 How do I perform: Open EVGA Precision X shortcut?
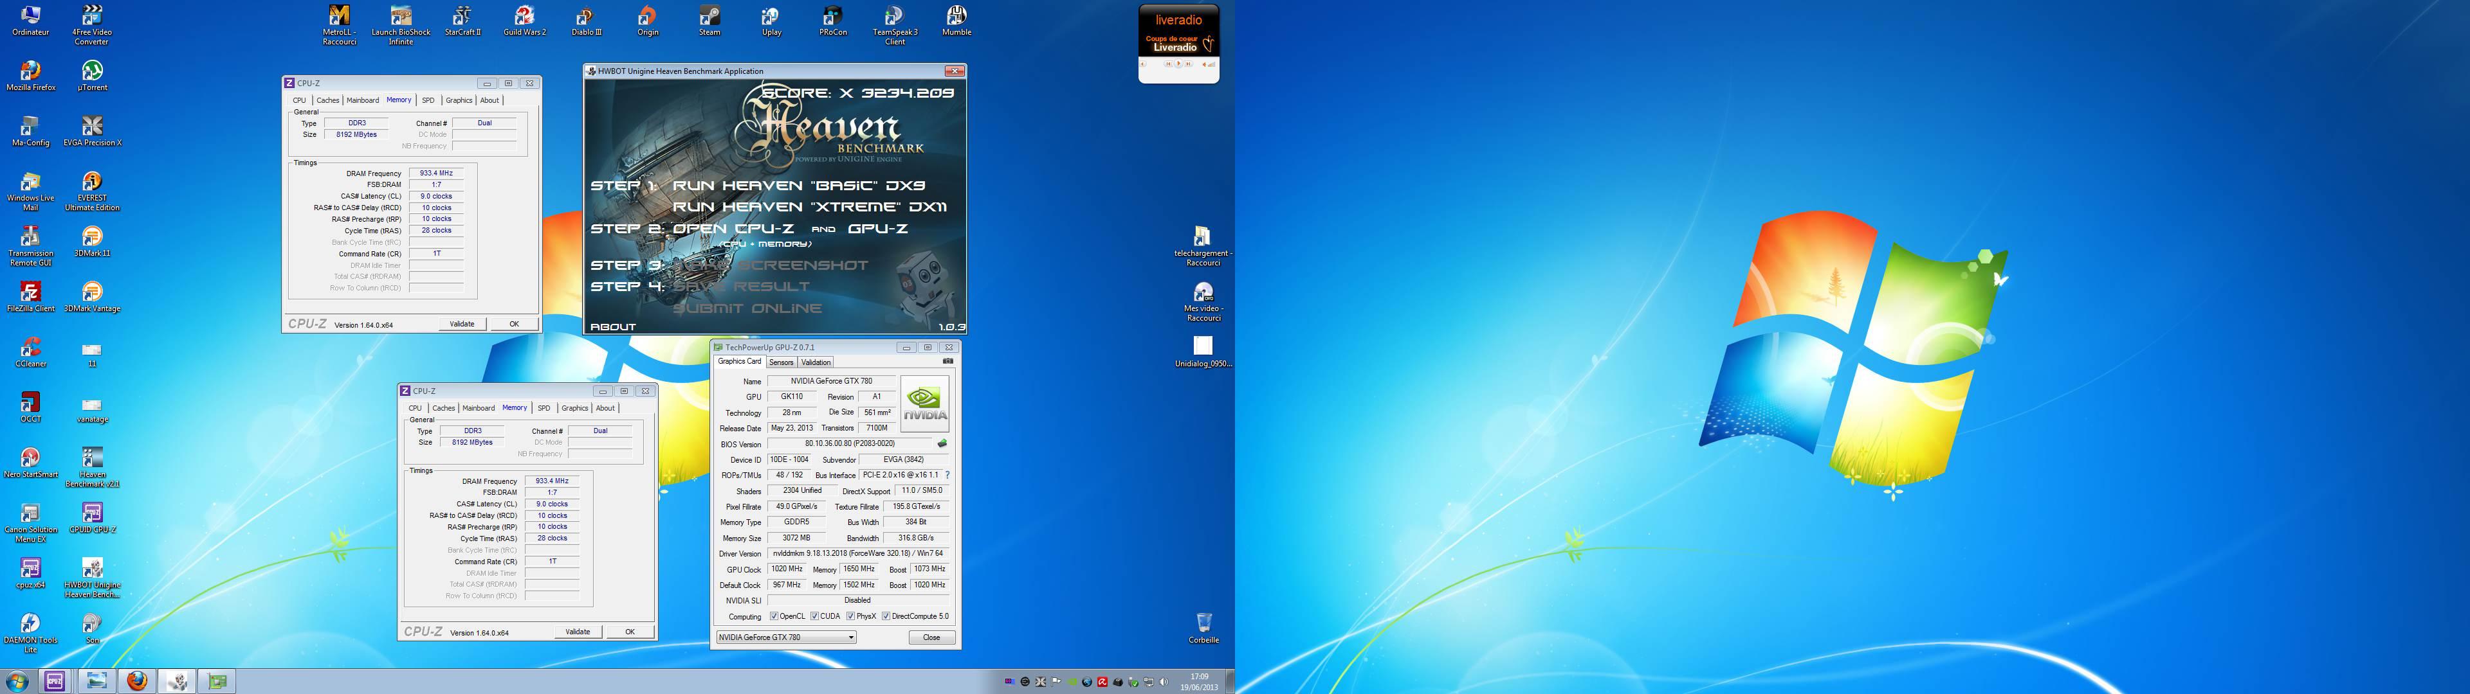click(92, 131)
